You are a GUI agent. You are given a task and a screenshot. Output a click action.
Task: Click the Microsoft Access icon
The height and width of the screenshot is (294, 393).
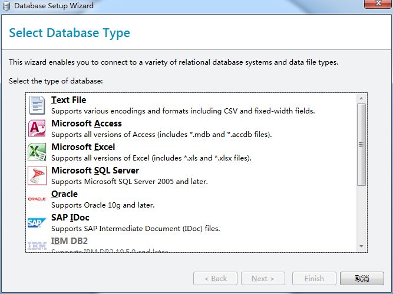[x=37, y=128]
